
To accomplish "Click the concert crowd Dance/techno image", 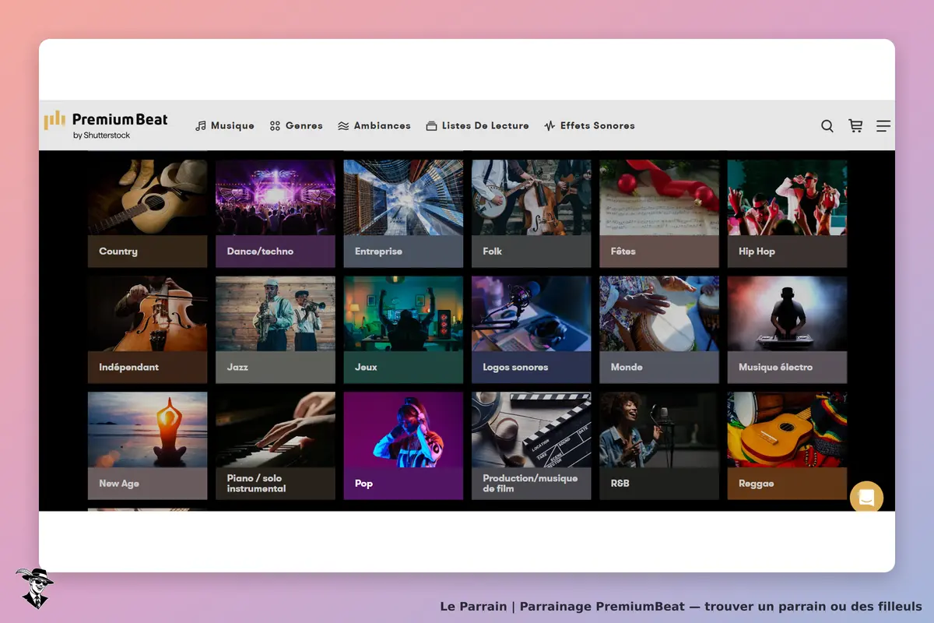I will point(276,198).
